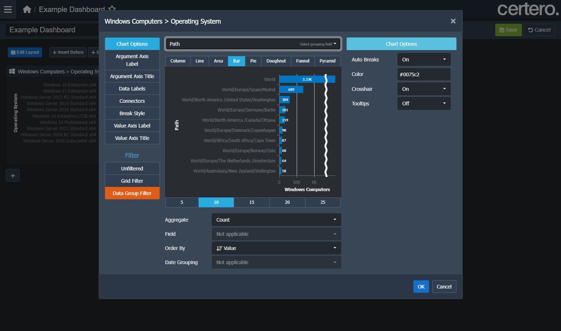The width and height of the screenshot is (561, 331).
Task: Switch chart type to Funnel
Action: pyautogui.click(x=303, y=61)
